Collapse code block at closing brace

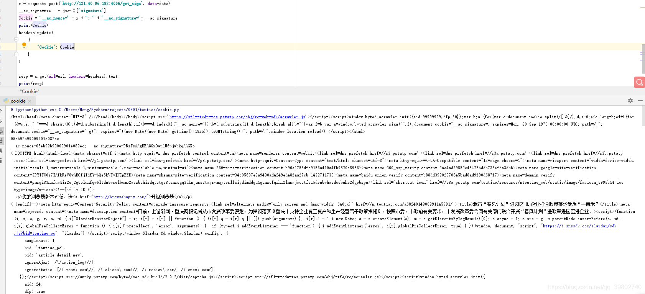[x=16, y=54]
